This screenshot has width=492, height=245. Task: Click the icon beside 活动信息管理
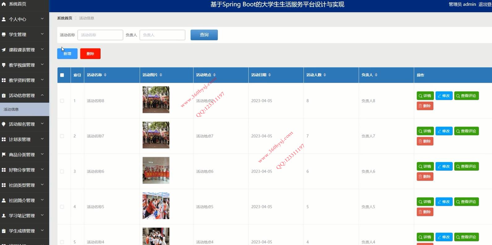4,96
